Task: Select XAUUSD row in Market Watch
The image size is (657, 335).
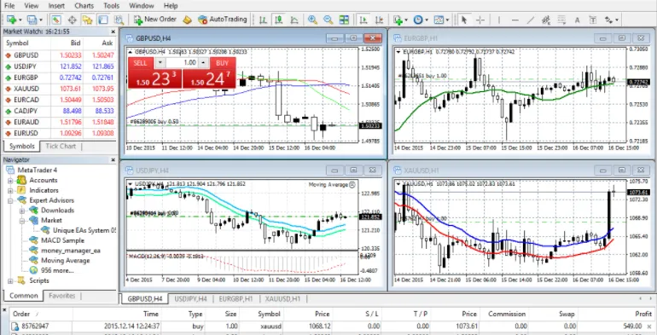Action: 59,89
